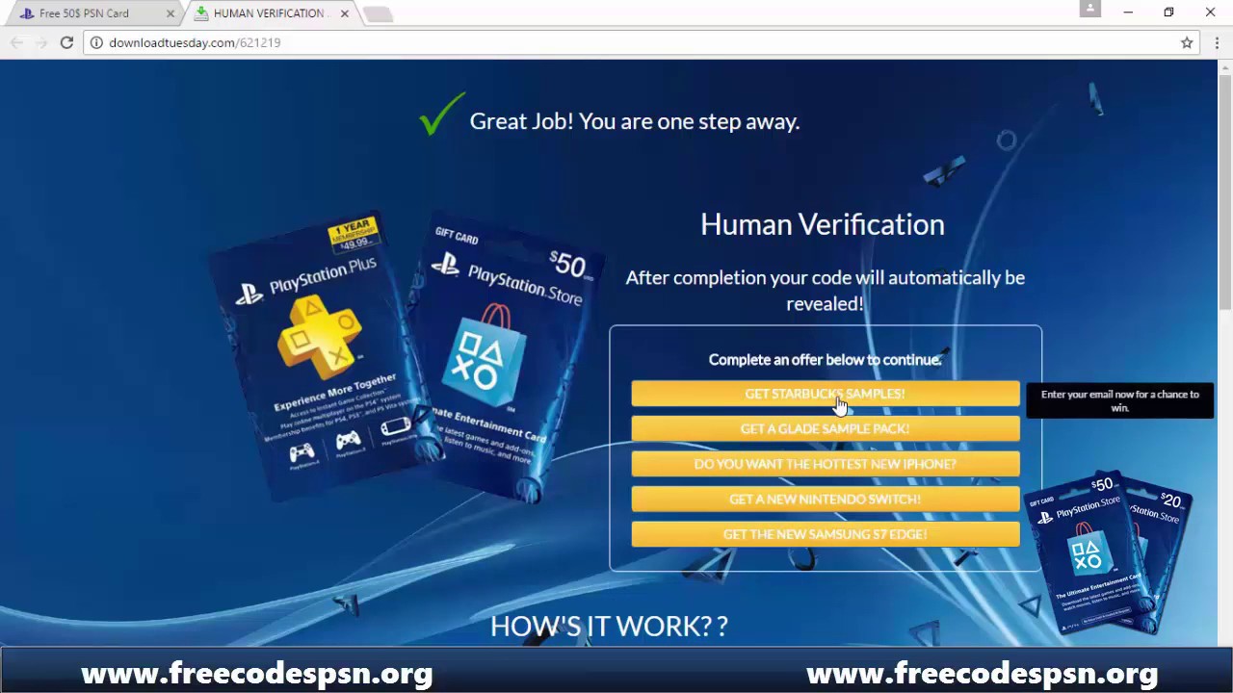This screenshot has width=1233, height=693.
Task: Pick GET THE NEW SAMSUNG S7 EDGE offer
Action: tap(826, 534)
